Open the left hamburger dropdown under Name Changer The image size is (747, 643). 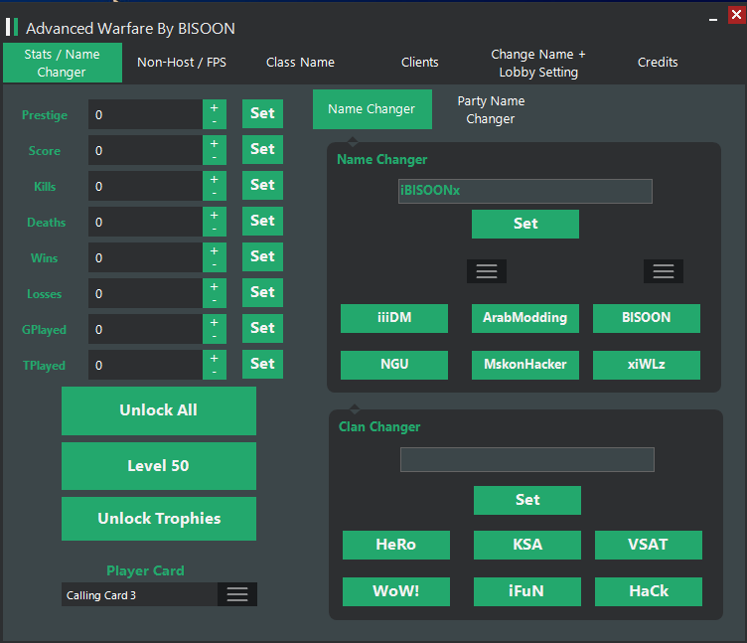(x=487, y=271)
